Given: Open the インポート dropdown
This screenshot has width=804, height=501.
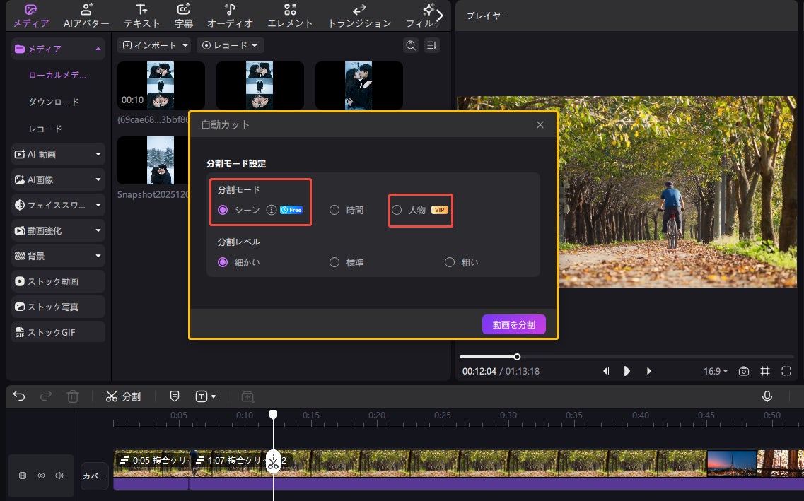Looking at the screenshot, I should (156, 45).
